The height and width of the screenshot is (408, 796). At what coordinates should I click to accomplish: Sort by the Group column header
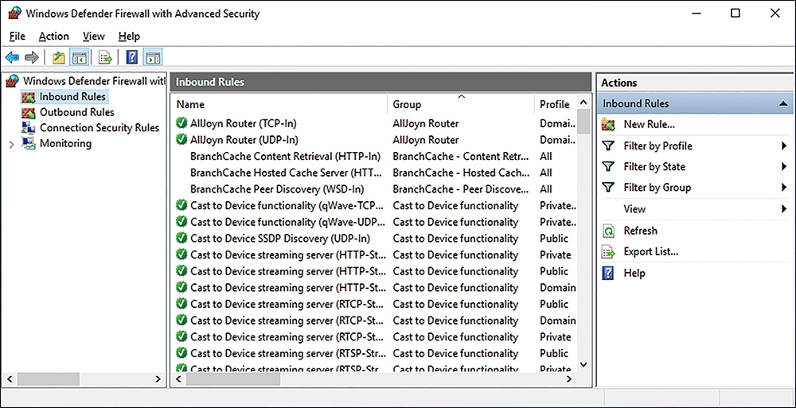[x=460, y=104]
